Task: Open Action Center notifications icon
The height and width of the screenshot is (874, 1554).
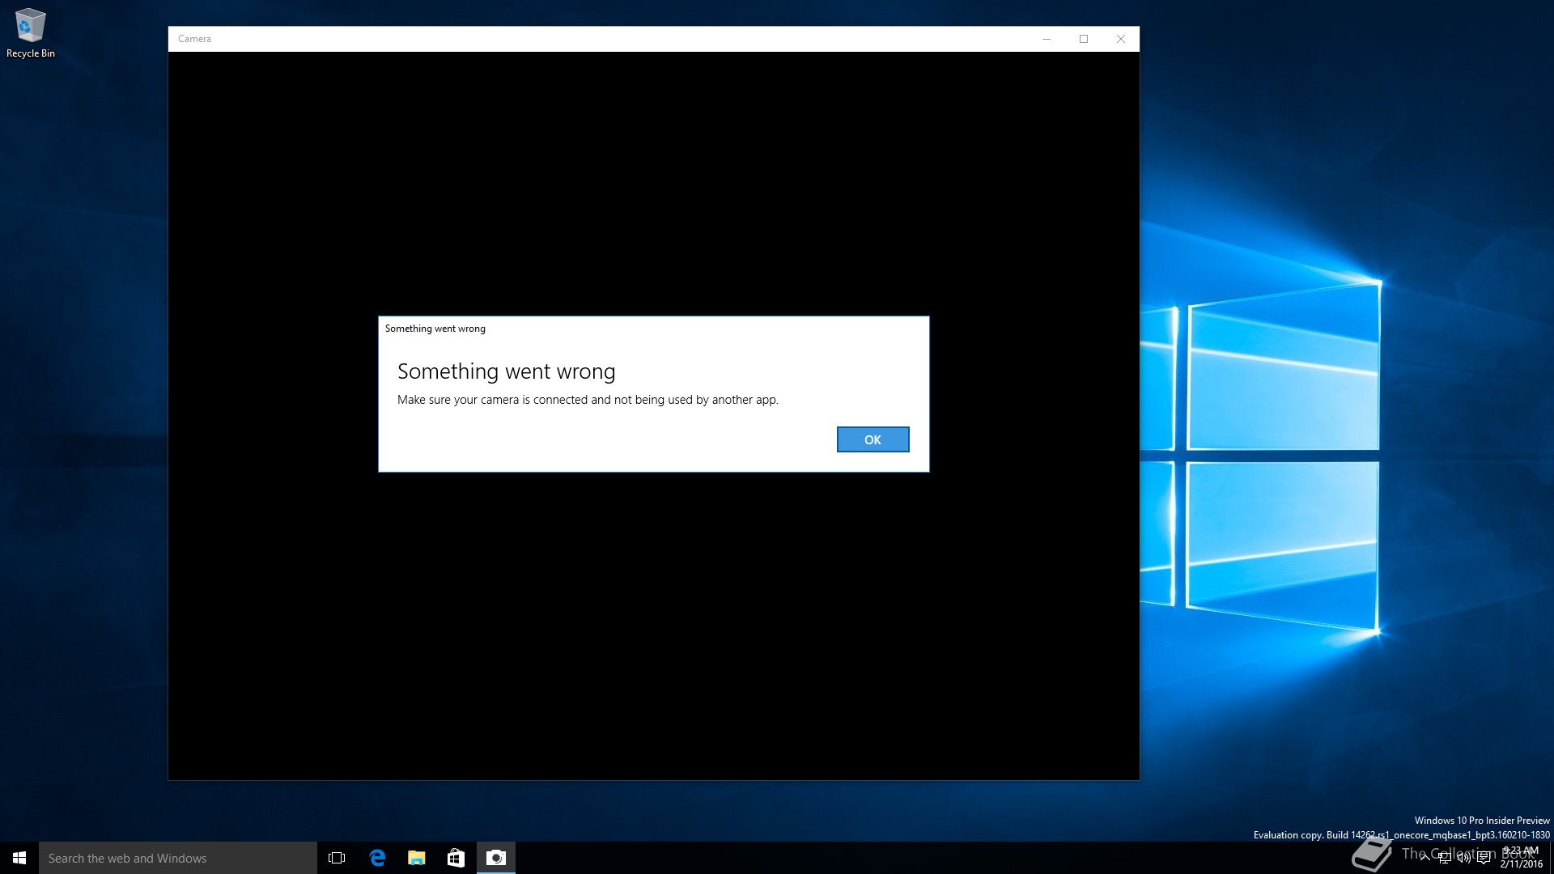Action: click(x=1484, y=858)
